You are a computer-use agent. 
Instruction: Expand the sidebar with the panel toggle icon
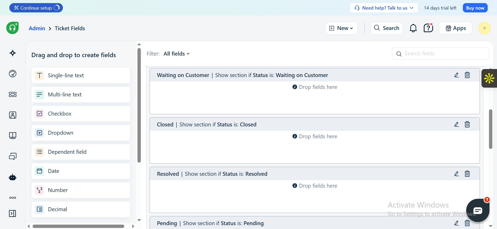click(12, 213)
